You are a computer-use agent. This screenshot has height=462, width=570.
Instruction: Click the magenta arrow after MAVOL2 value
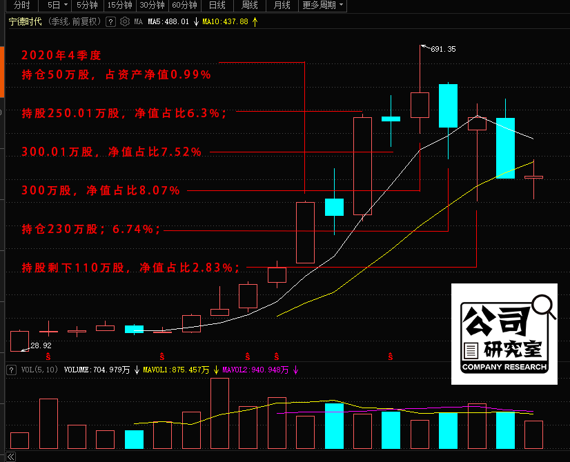coord(296,370)
